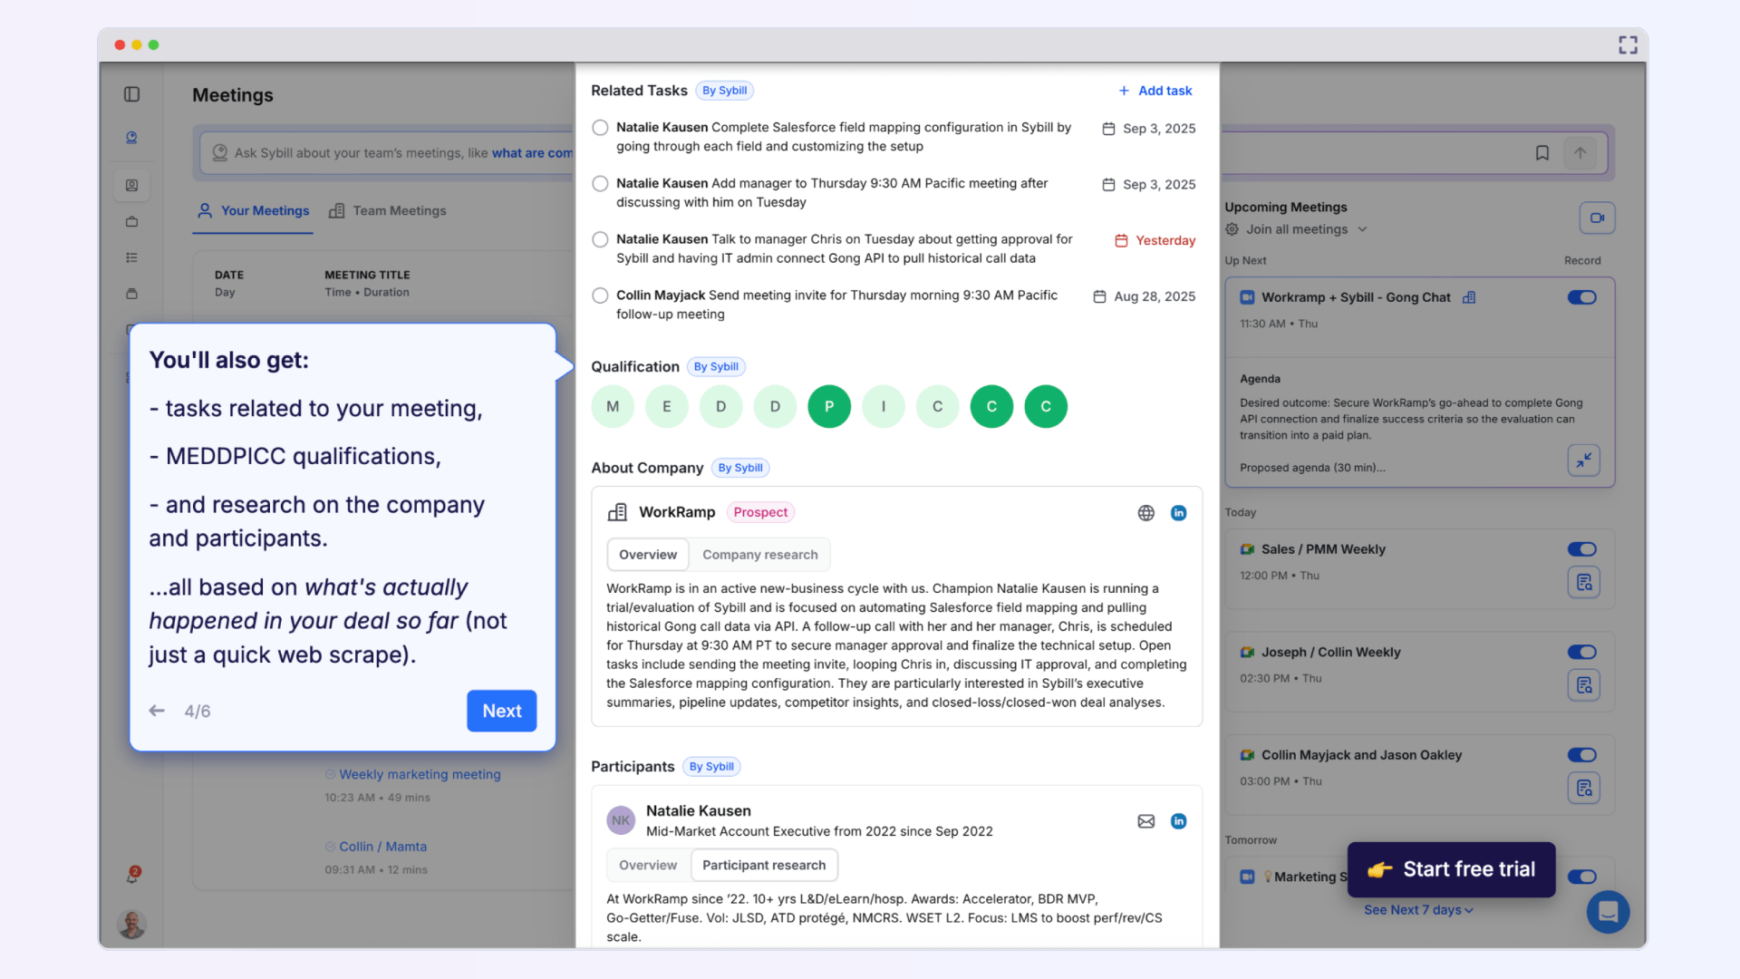Click the By Sybill badge beside Qualification

click(716, 367)
